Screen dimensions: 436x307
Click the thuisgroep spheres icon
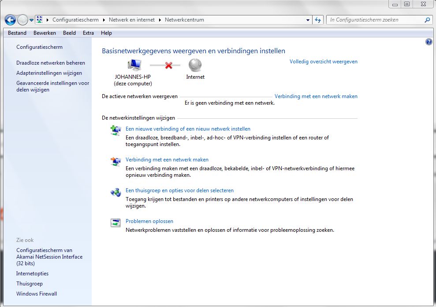coord(116,192)
